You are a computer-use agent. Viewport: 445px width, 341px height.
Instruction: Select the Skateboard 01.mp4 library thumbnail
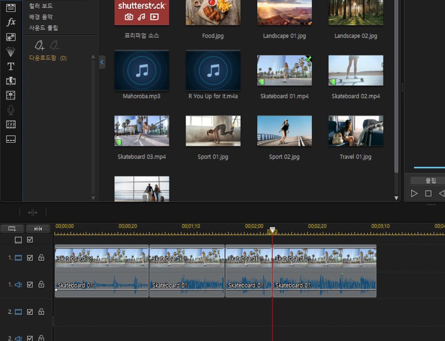pyautogui.click(x=284, y=70)
